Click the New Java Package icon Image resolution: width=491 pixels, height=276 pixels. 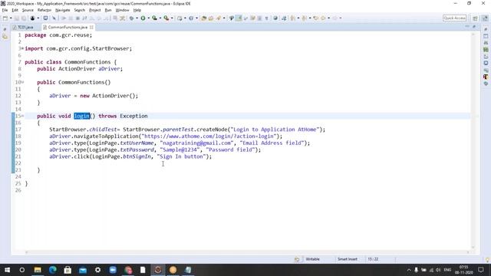click(180, 18)
